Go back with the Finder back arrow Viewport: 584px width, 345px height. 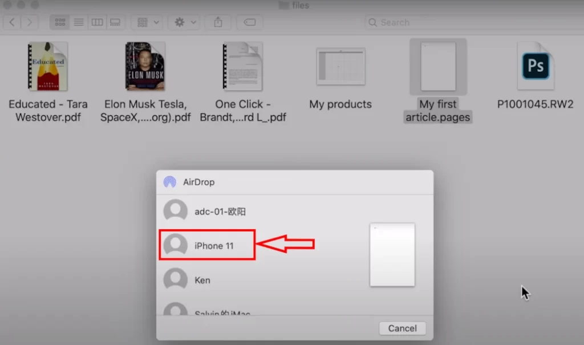click(x=12, y=22)
